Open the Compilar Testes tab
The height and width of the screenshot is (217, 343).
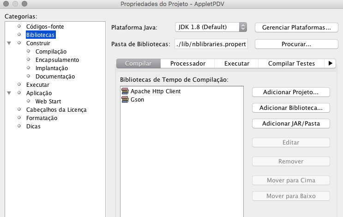pos(291,63)
